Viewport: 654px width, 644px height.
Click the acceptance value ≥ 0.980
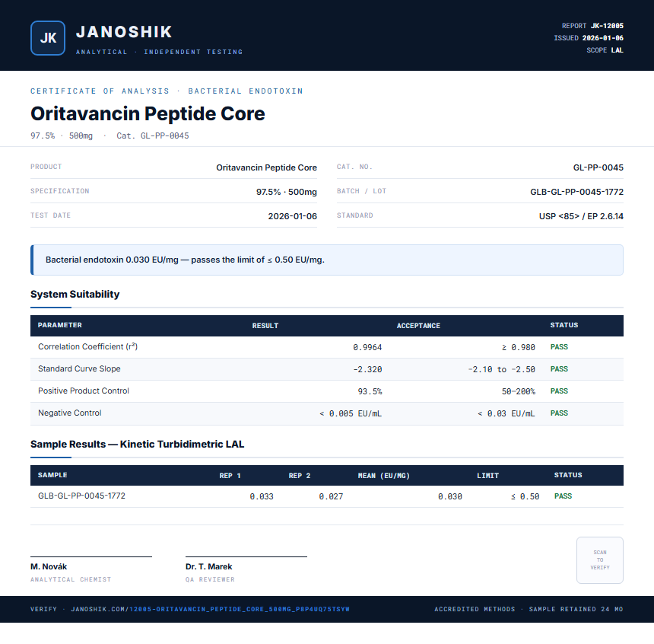tap(519, 347)
